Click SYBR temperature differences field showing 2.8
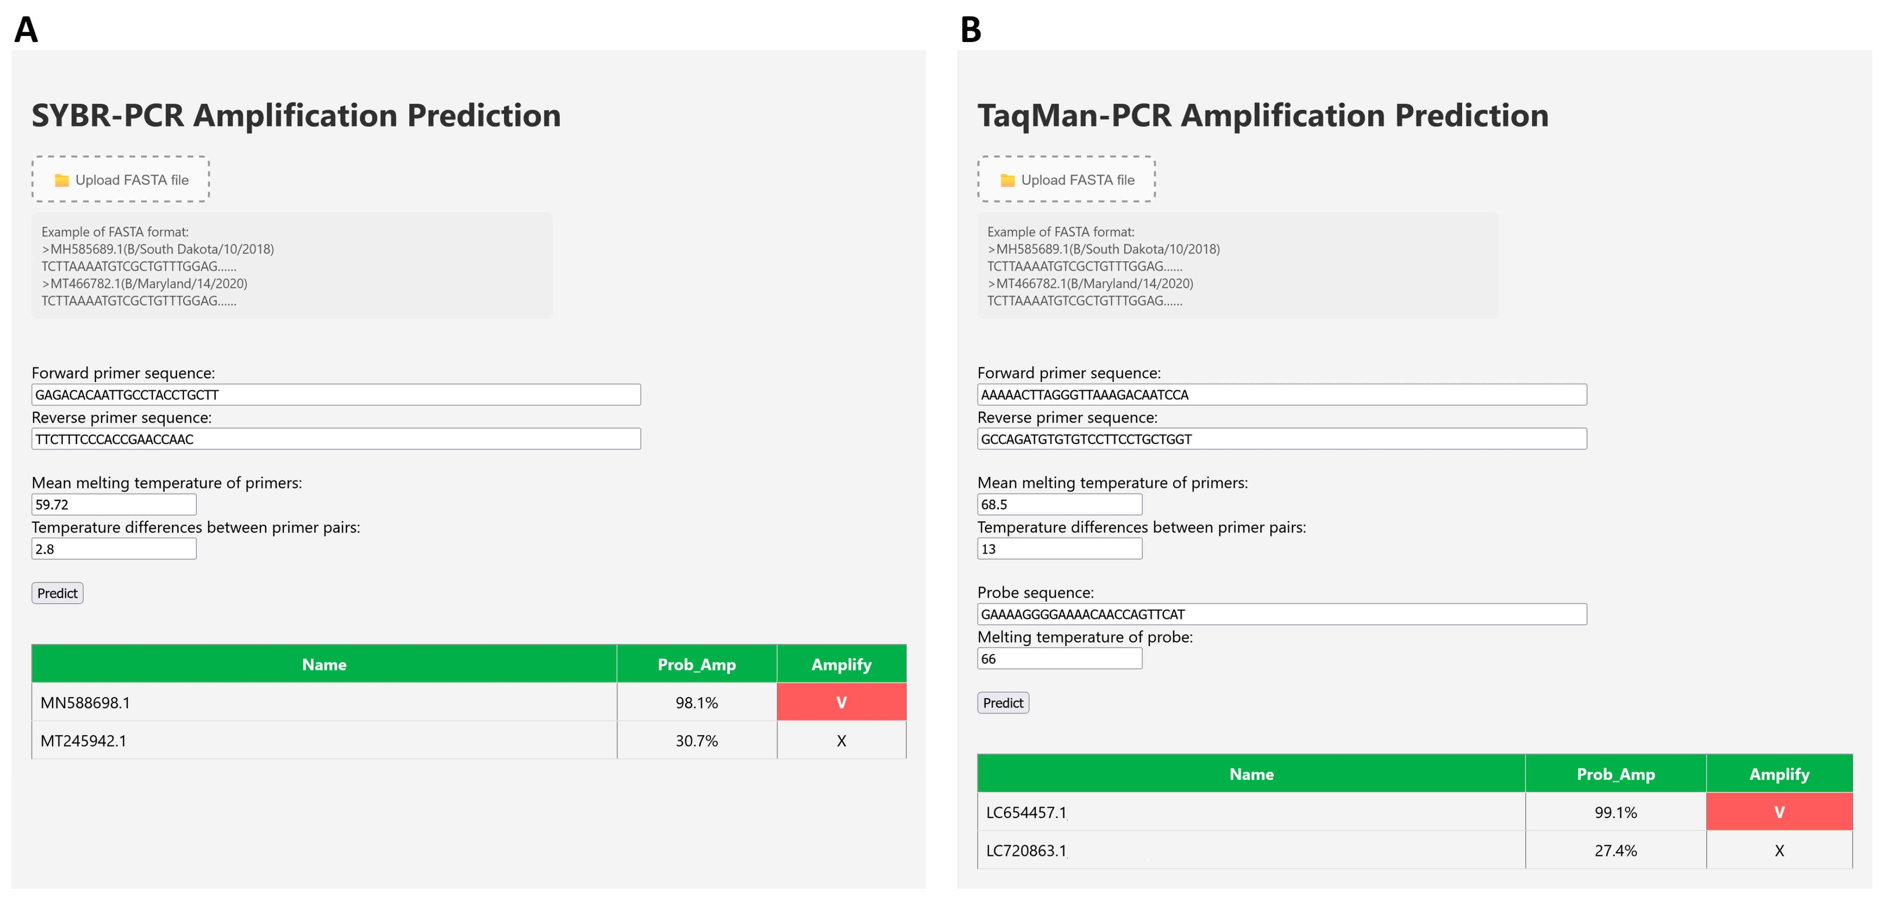Viewport: 1882px width, 901px height. 114,549
